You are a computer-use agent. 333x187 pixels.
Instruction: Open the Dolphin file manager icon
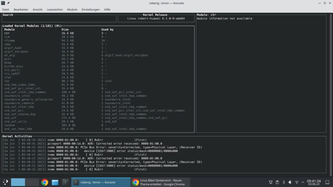click(x=54, y=182)
